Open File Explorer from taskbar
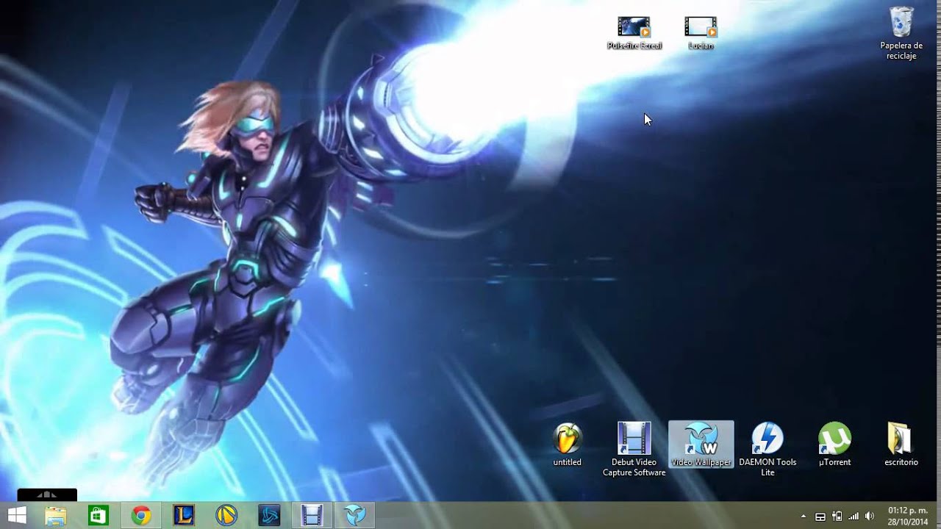This screenshot has height=529, width=941. click(56, 516)
